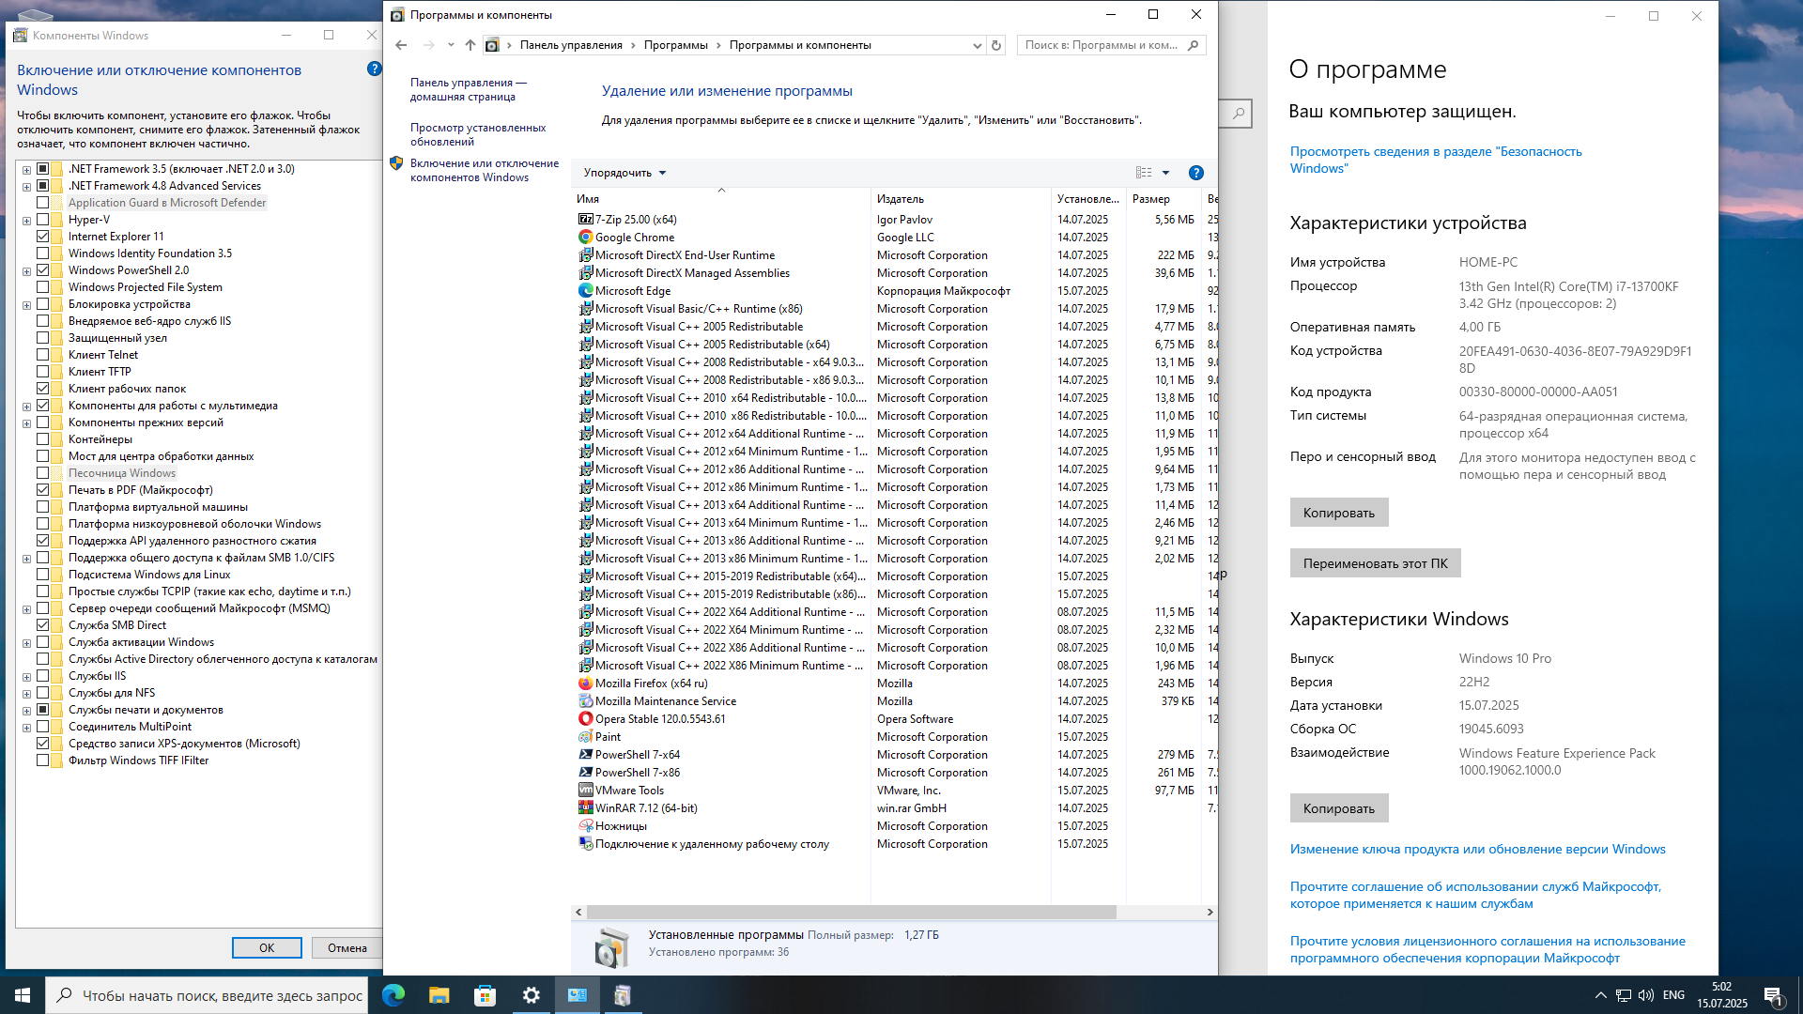Image resolution: width=1803 pixels, height=1014 pixels.
Task: Select the Paint program icon
Action: click(586, 737)
